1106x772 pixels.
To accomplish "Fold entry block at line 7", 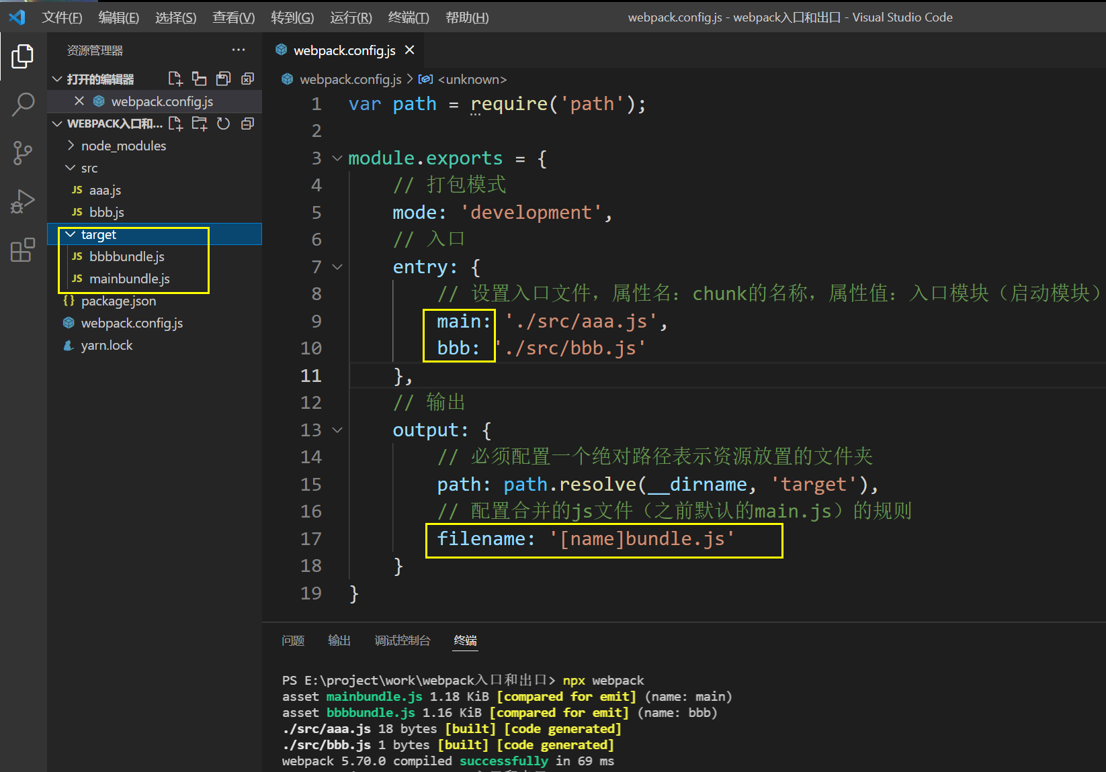I will click(337, 267).
